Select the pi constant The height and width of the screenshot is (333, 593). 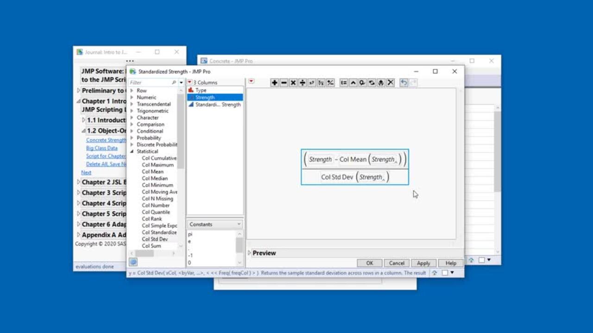(190, 234)
